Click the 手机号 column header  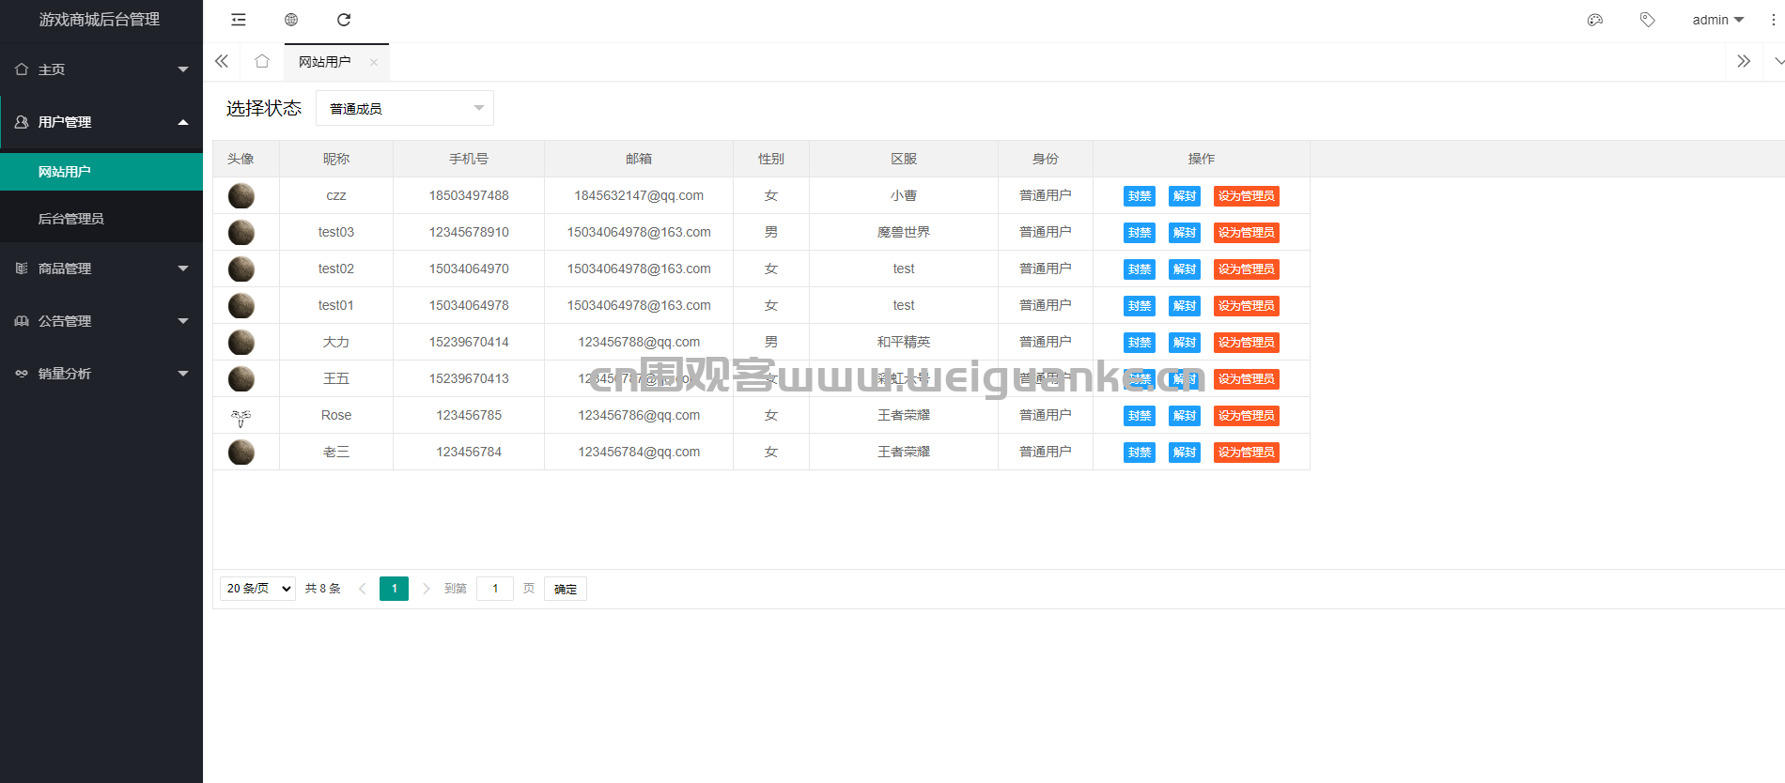click(469, 159)
